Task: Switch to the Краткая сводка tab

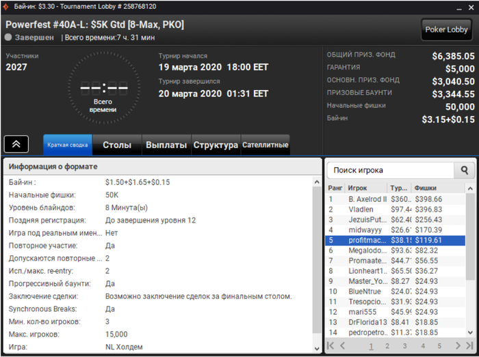Action: pyautogui.click(x=68, y=145)
